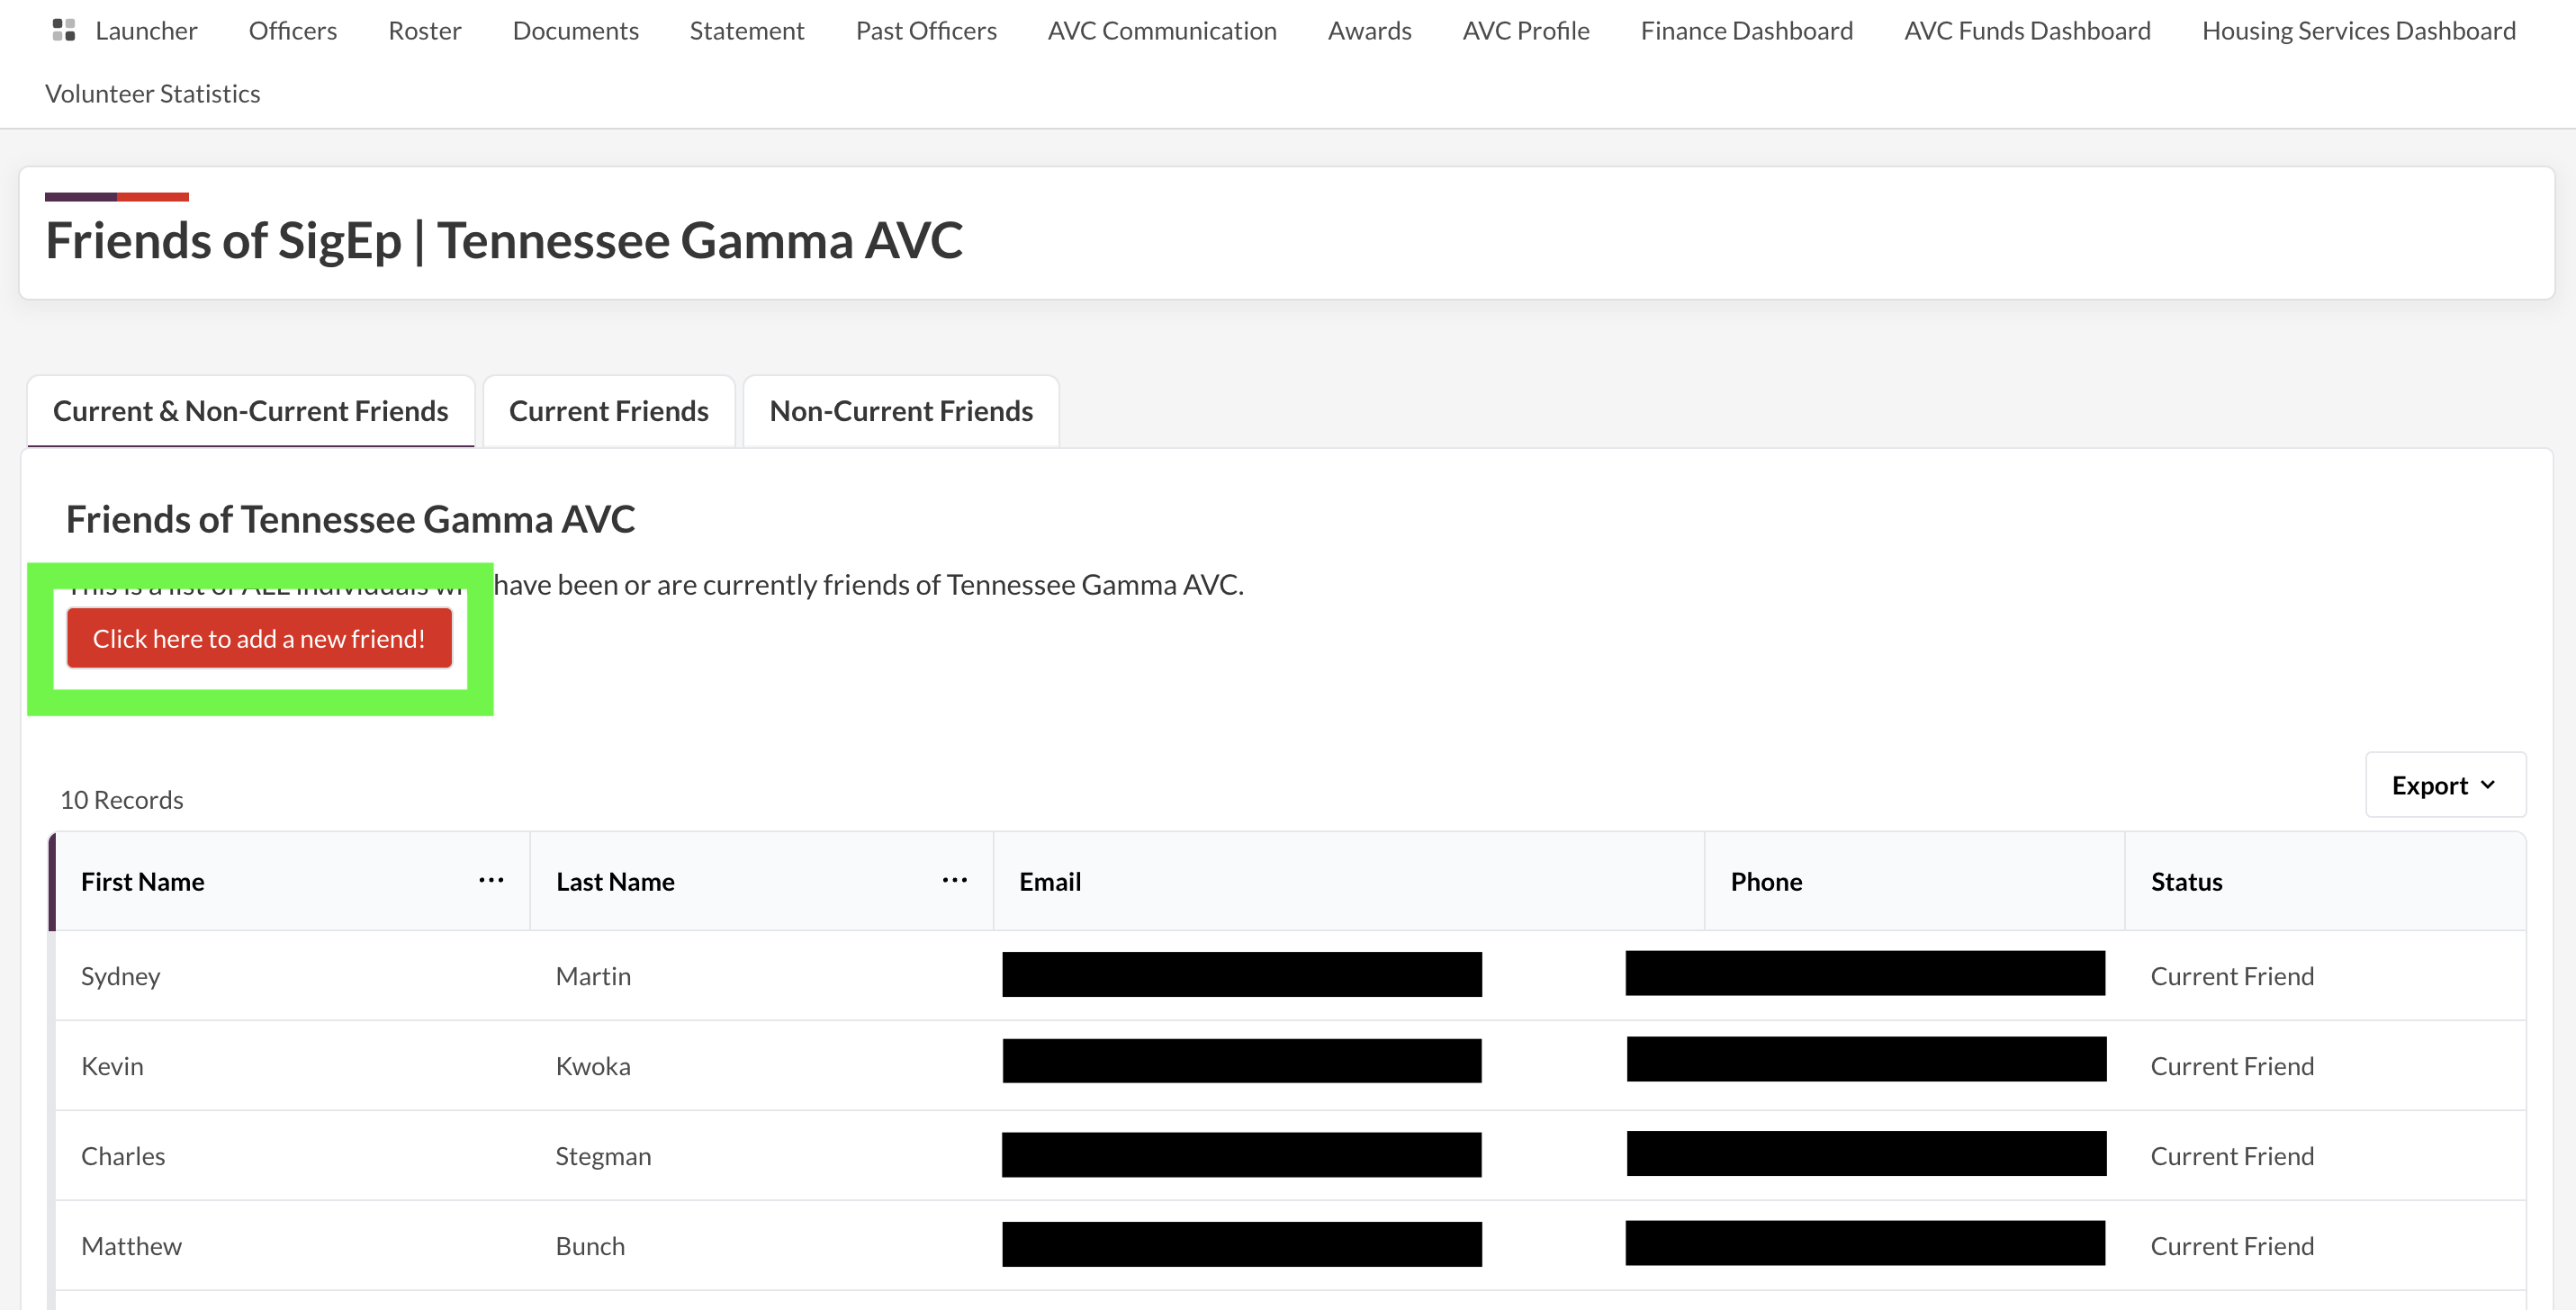The image size is (2576, 1310).
Task: Open the Awards navigation item
Action: tap(1369, 31)
